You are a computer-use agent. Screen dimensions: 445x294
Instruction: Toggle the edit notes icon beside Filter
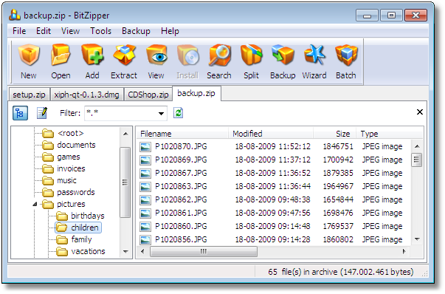pyautogui.click(x=42, y=113)
